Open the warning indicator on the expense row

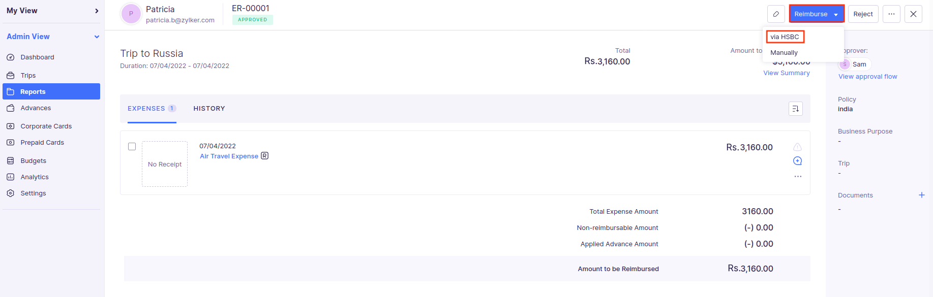click(797, 147)
